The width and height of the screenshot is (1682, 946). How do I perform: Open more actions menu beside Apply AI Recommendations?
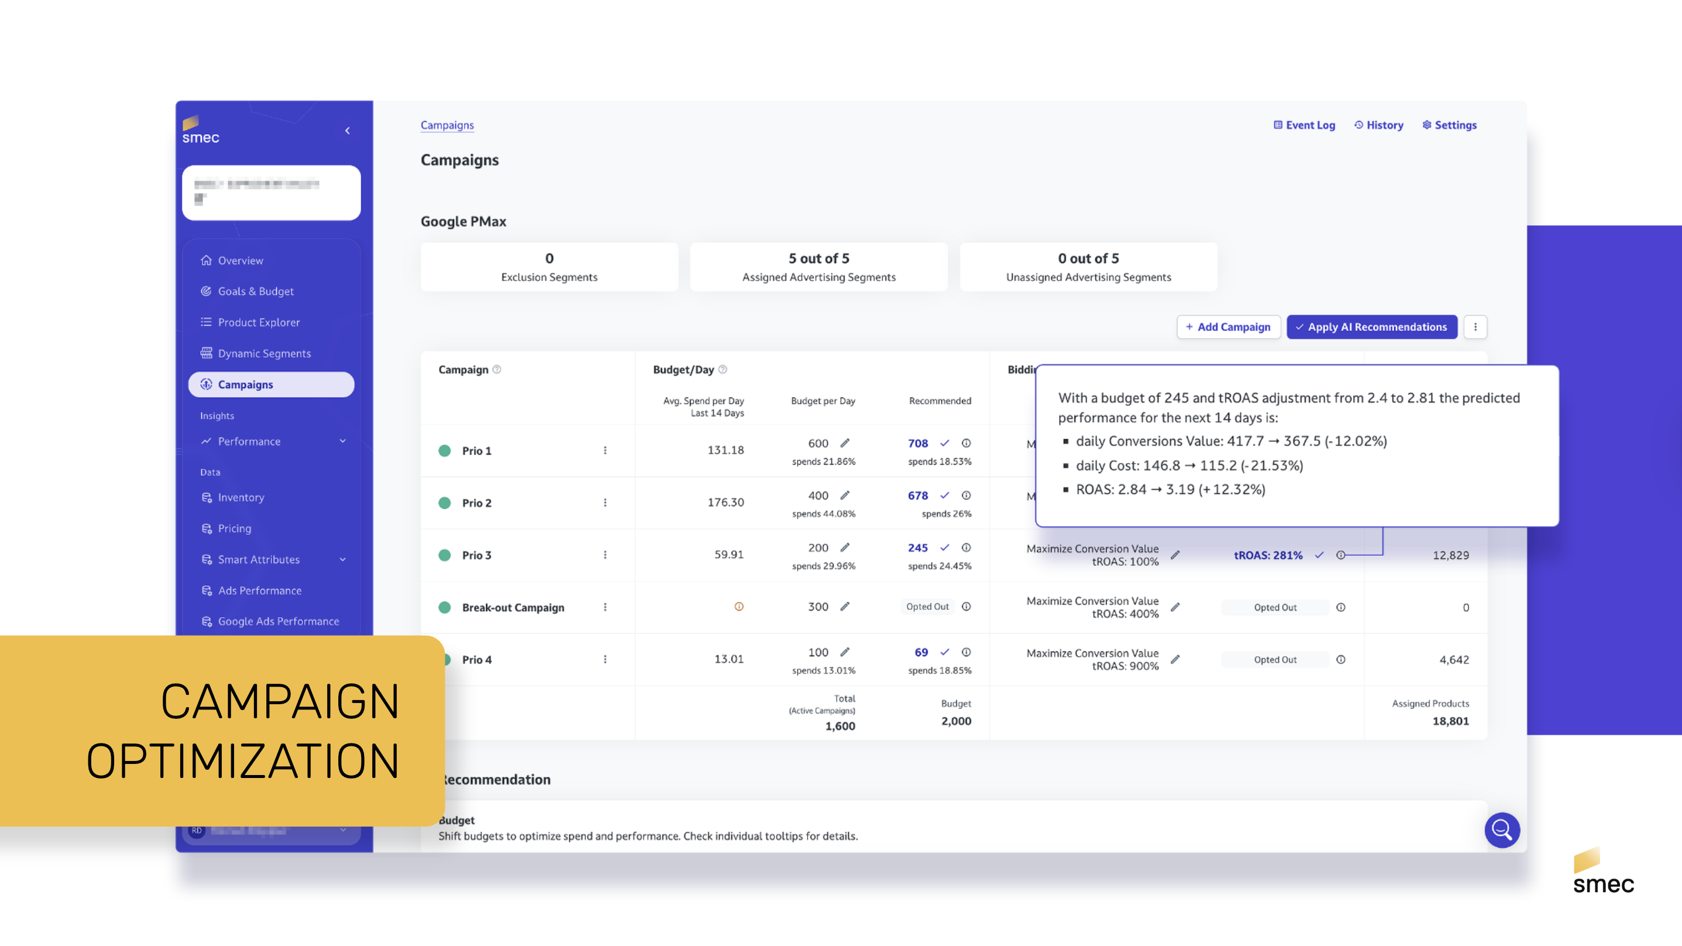tap(1475, 327)
